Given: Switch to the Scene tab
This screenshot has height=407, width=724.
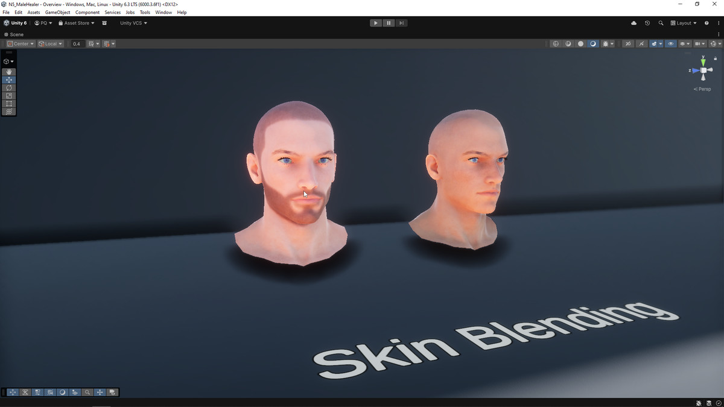Looking at the screenshot, I should pos(14,34).
